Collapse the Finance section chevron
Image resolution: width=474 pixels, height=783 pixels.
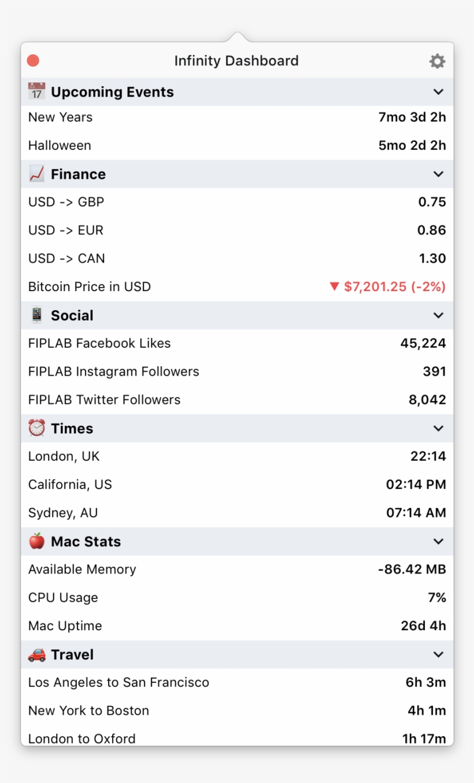[439, 174]
